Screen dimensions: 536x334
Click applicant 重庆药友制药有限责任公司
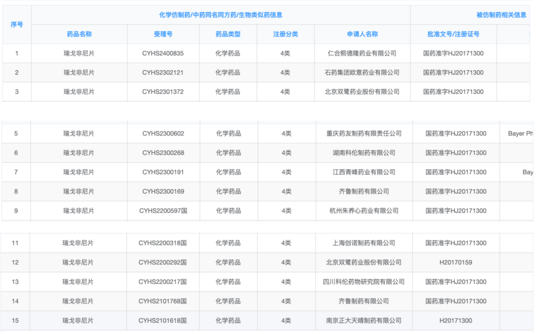click(x=364, y=134)
